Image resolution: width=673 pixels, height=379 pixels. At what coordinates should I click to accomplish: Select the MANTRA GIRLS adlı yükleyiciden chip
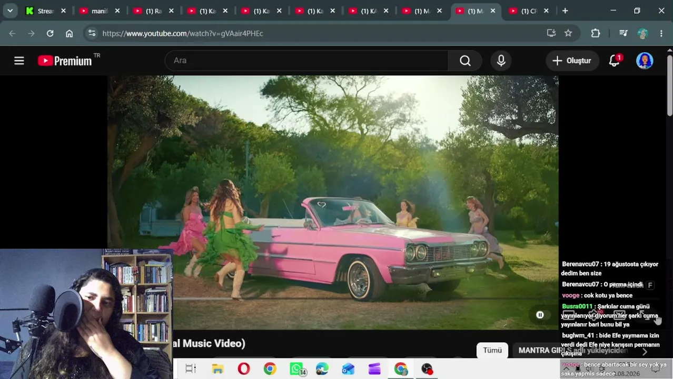[573, 351]
